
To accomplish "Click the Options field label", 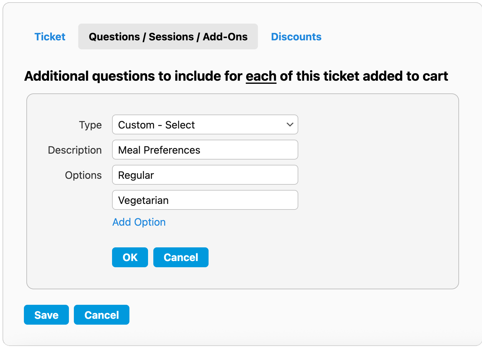I will 83,175.
